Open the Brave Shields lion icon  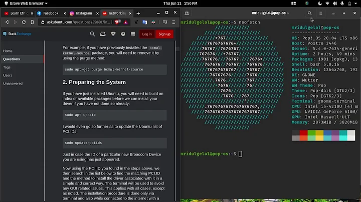coord(117,22)
